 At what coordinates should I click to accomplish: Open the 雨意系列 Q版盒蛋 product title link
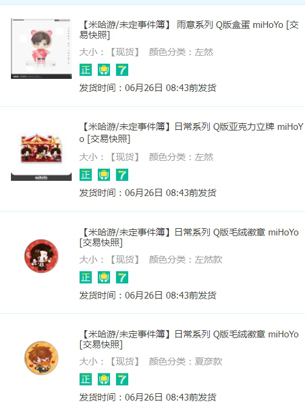189,30
